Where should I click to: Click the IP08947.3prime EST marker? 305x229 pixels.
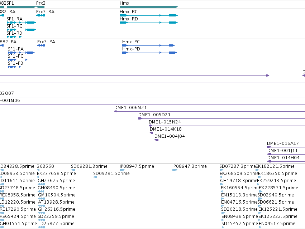(x=175, y=170)
